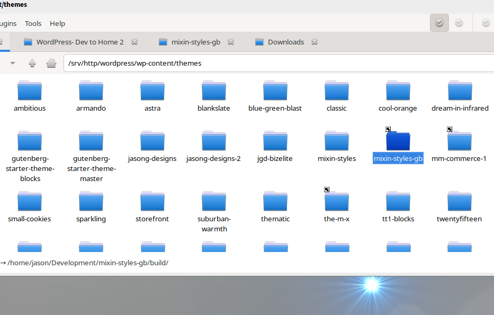494x315 pixels.
Task: Click the symlink target path in status bar
Action: (88, 263)
